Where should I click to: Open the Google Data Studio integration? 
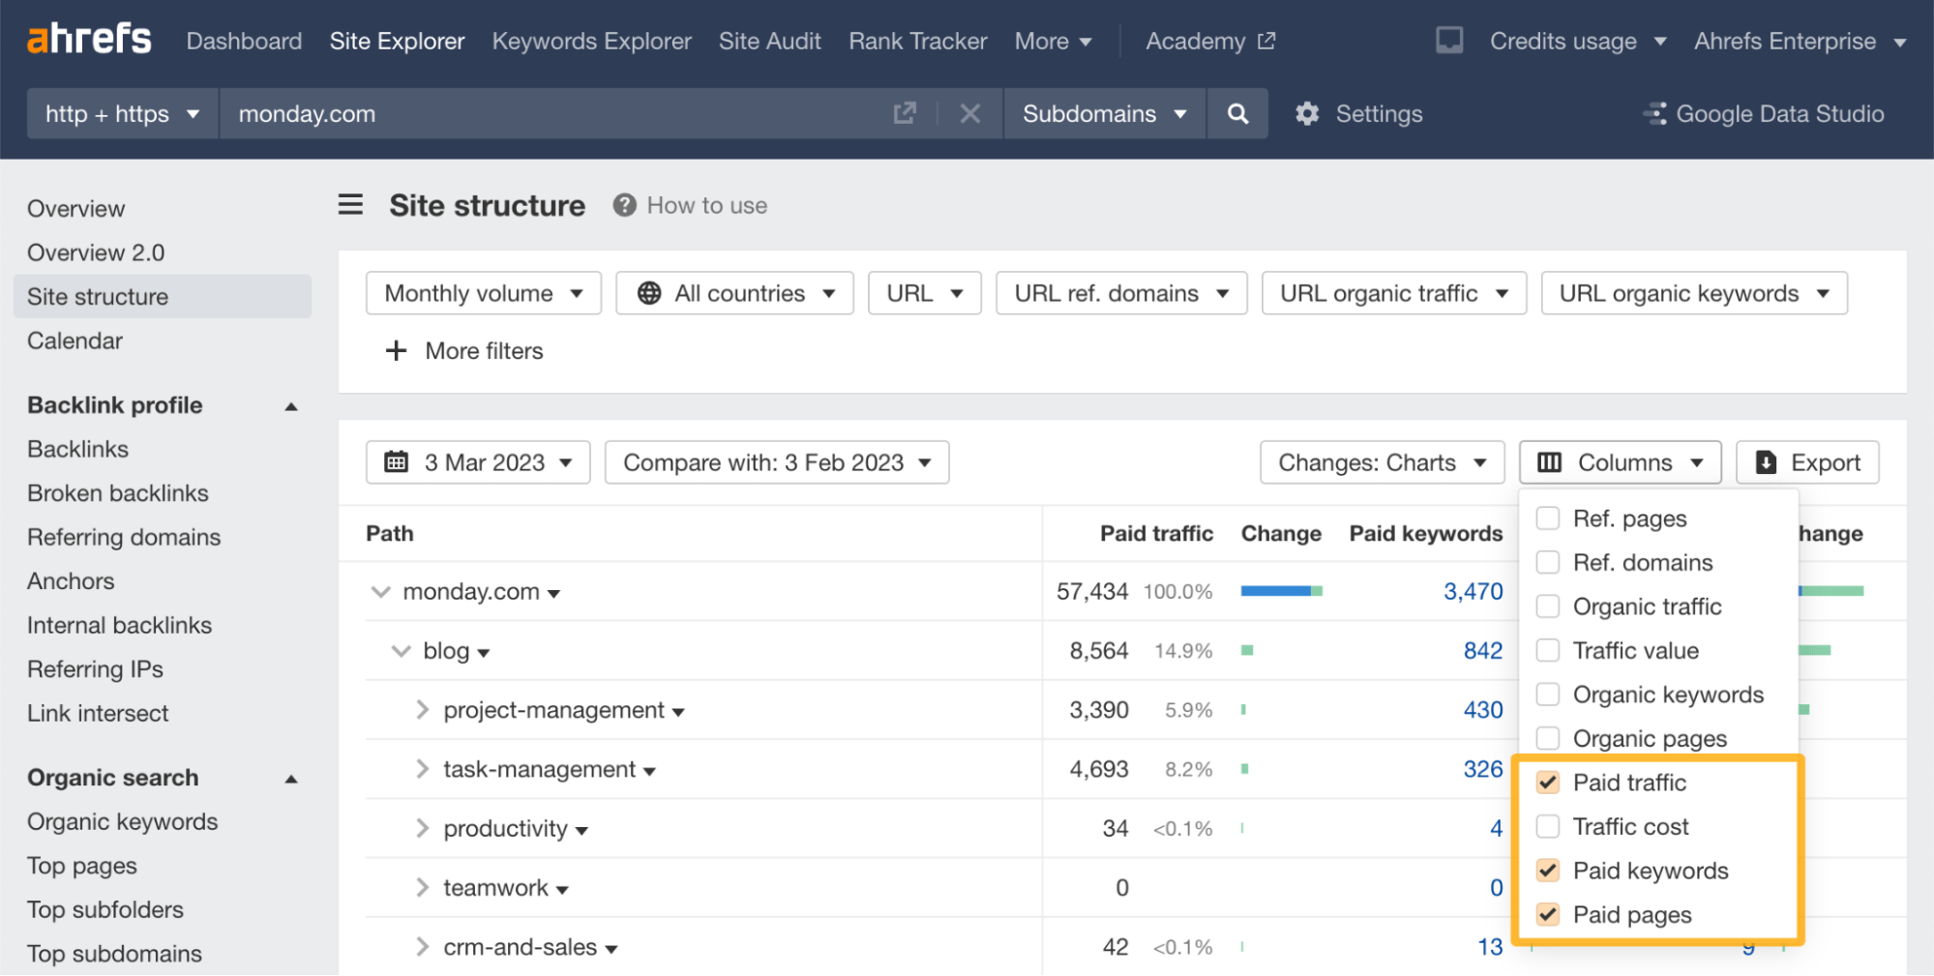[1763, 113]
